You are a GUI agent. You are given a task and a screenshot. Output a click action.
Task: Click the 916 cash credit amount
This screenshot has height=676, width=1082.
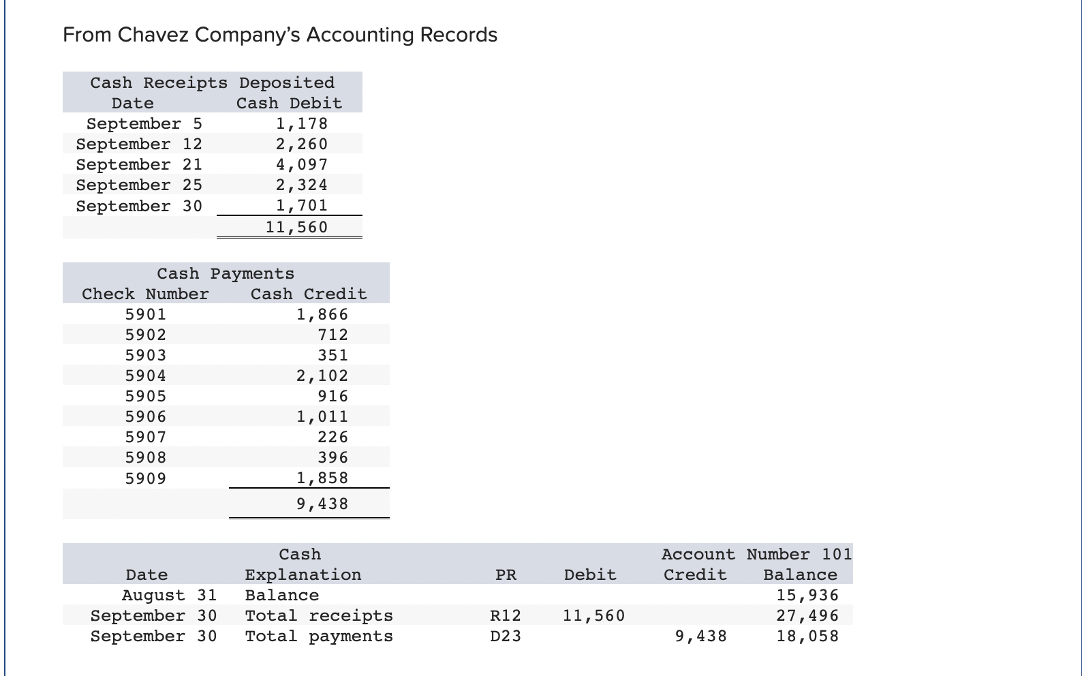333,396
